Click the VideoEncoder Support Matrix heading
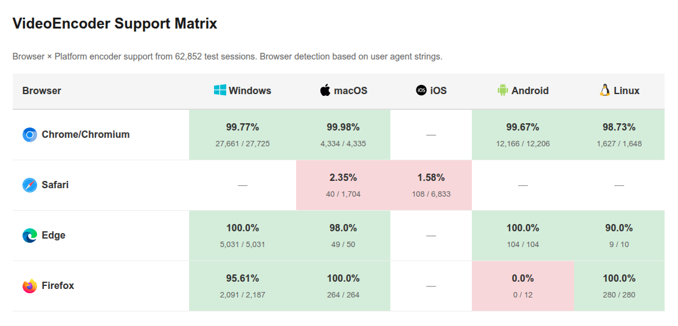This screenshot has width=678, height=326. (x=115, y=24)
